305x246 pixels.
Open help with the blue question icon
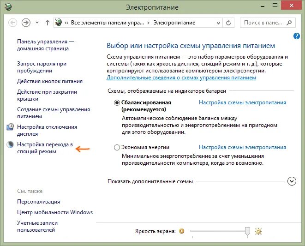[297, 36]
